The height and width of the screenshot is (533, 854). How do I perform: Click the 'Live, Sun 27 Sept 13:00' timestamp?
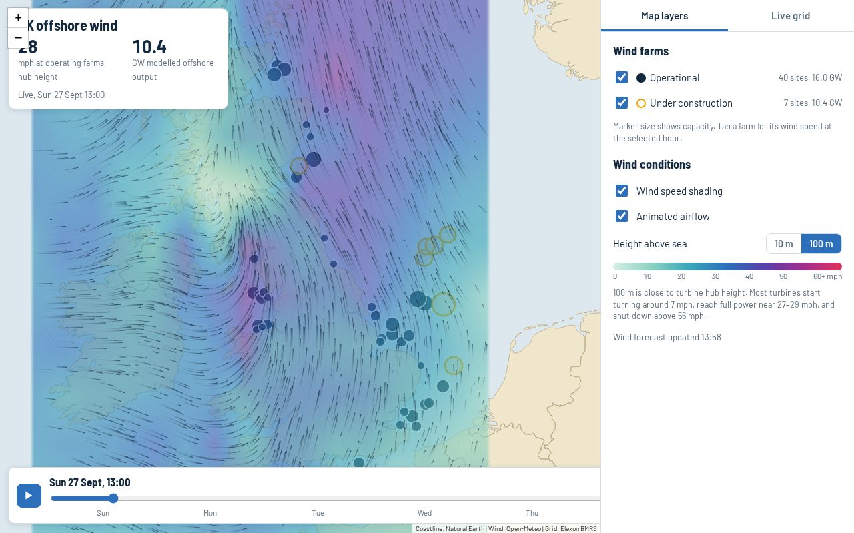(61, 95)
